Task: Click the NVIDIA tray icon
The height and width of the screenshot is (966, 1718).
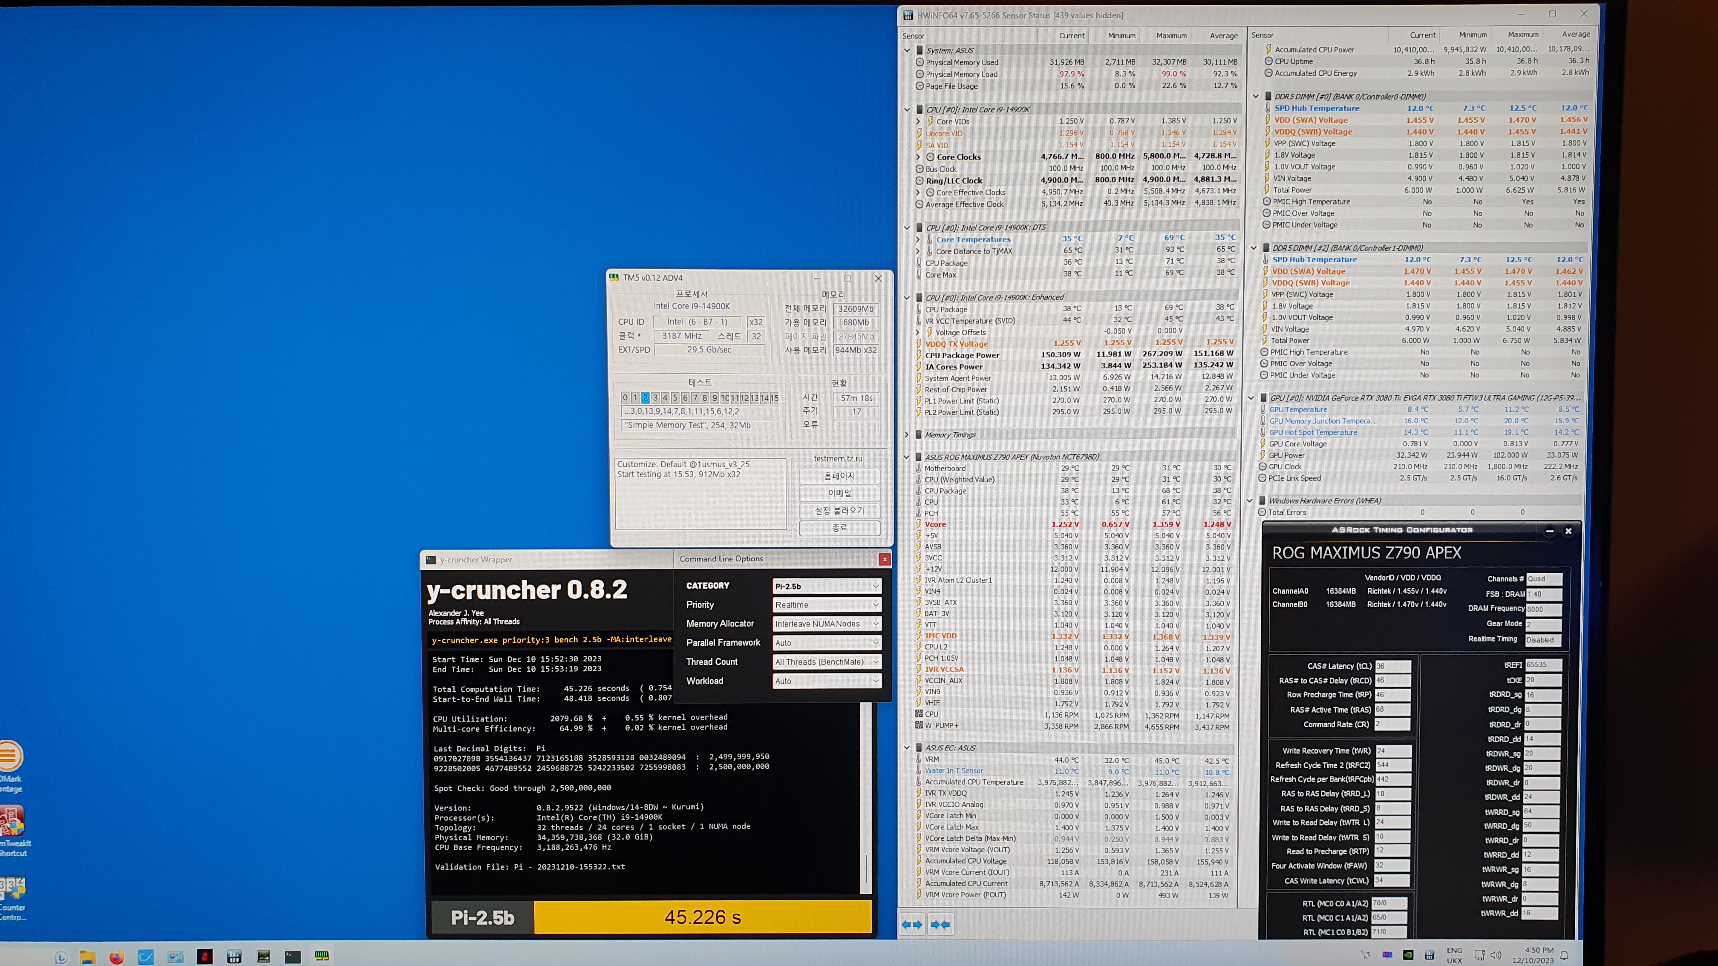Action: (x=1408, y=954)
